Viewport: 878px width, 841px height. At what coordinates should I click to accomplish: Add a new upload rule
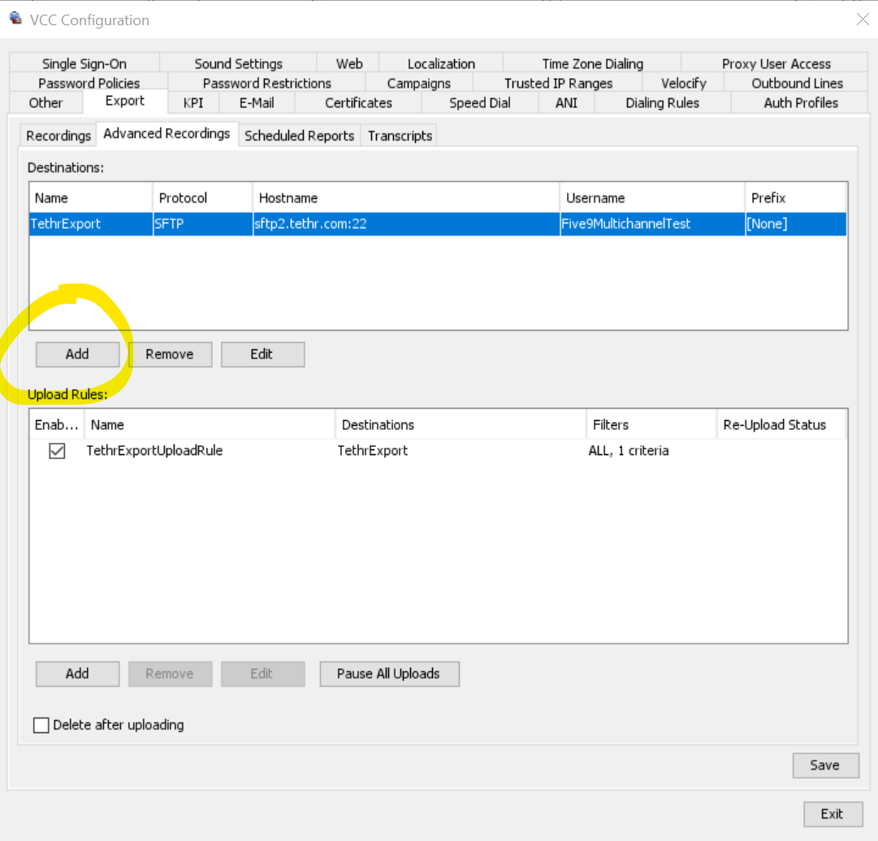click(77, 674)
